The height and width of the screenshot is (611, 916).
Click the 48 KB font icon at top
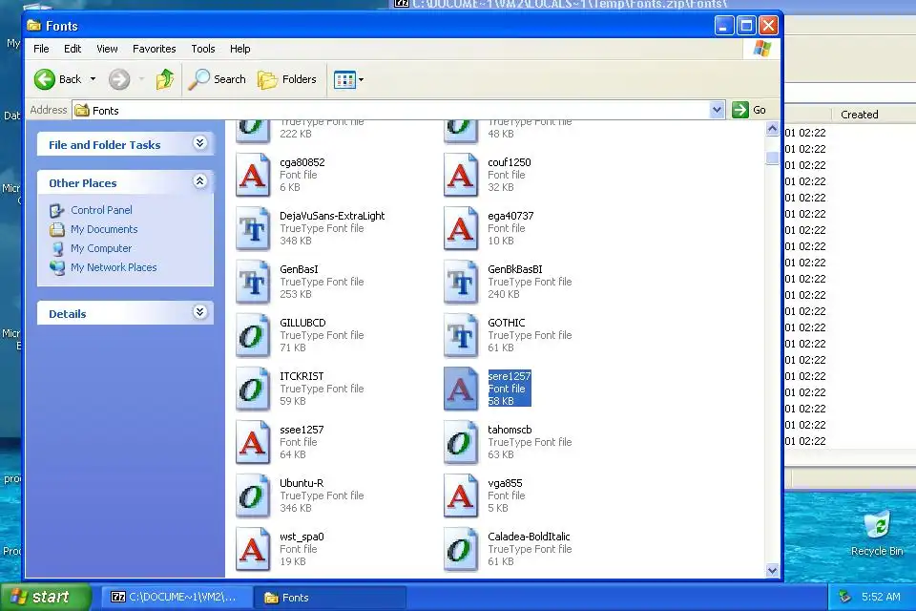pyautogui.click(x=460, y=131)
